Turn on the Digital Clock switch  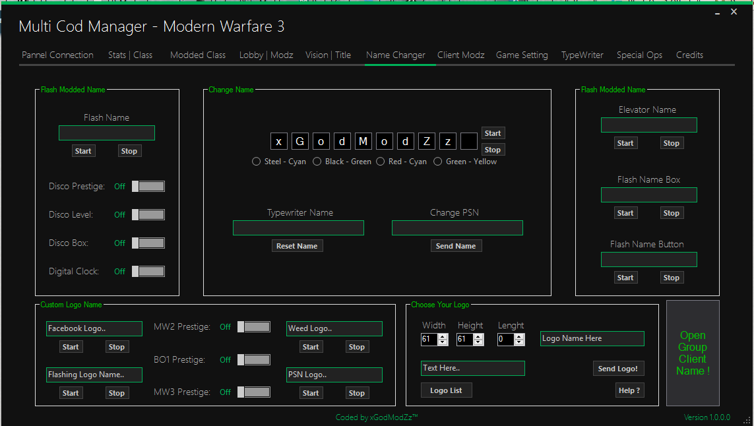pos(148,271)
